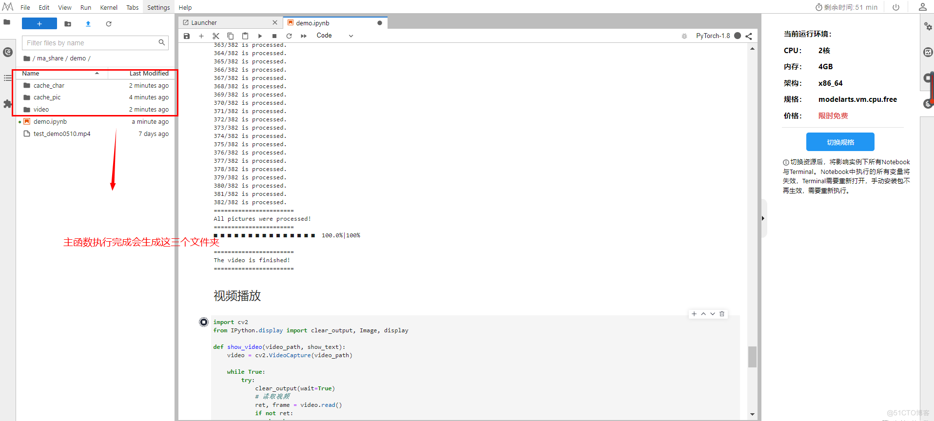This screenshot has width=934, height=421.
Task: Copy the selected cell
Action: [x=231, y=36]
